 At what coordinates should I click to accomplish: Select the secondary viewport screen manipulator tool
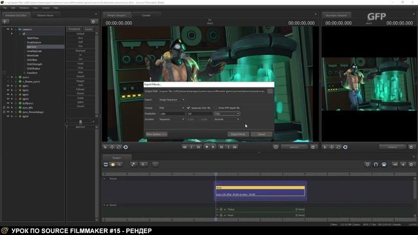point(346,147)
